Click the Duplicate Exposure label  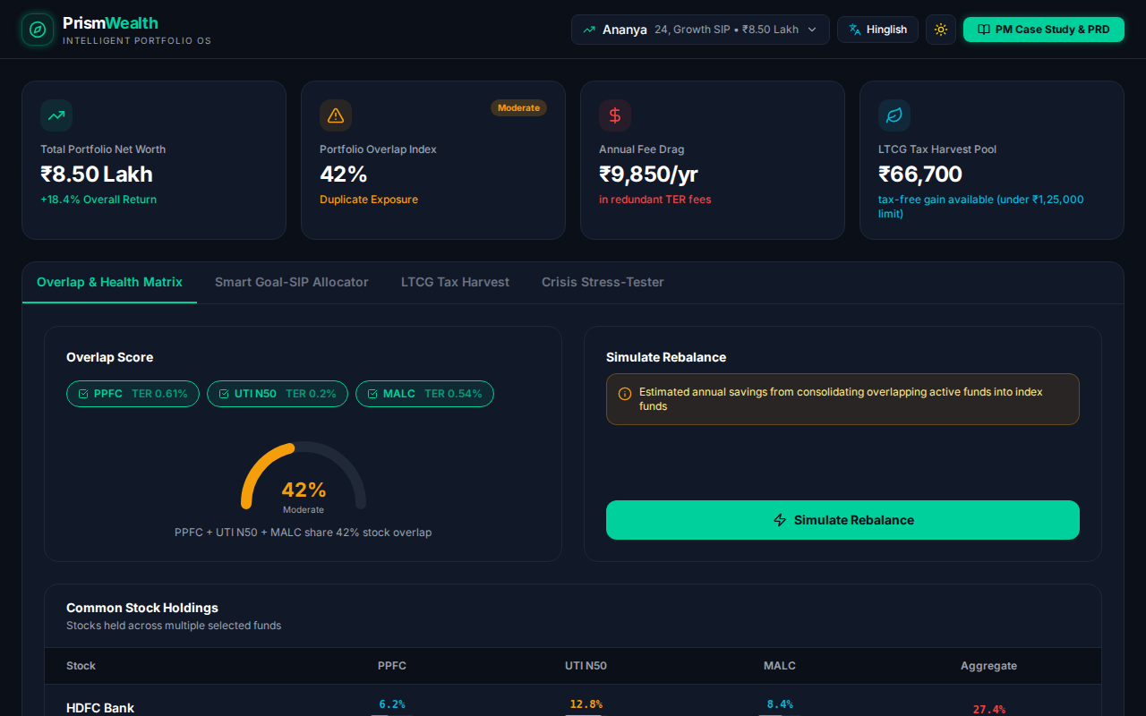[369, 200]
